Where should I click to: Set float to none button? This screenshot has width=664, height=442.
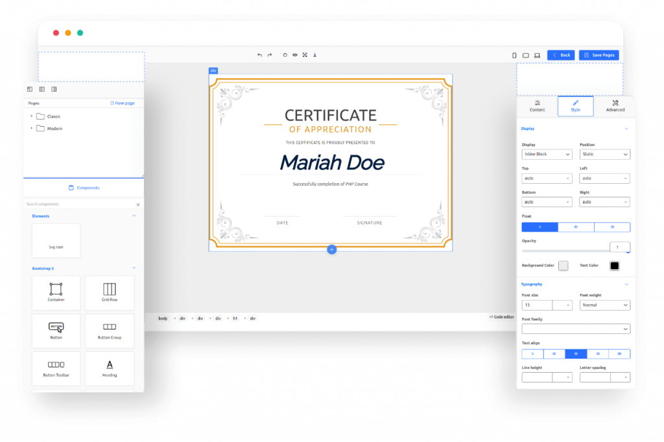(539, 227)
